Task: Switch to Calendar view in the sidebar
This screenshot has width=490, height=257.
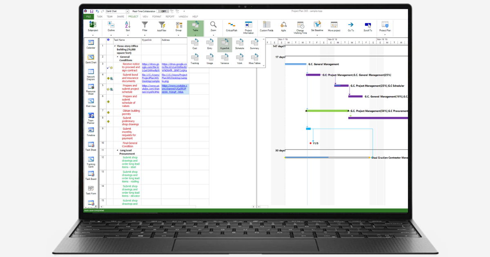Action: pyautogui.click(x=91, y=44)
